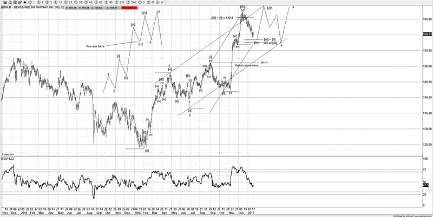Click the 2017 year label on time axis
The height and width of the screenshot is (217, 433).
coord(251,213)
